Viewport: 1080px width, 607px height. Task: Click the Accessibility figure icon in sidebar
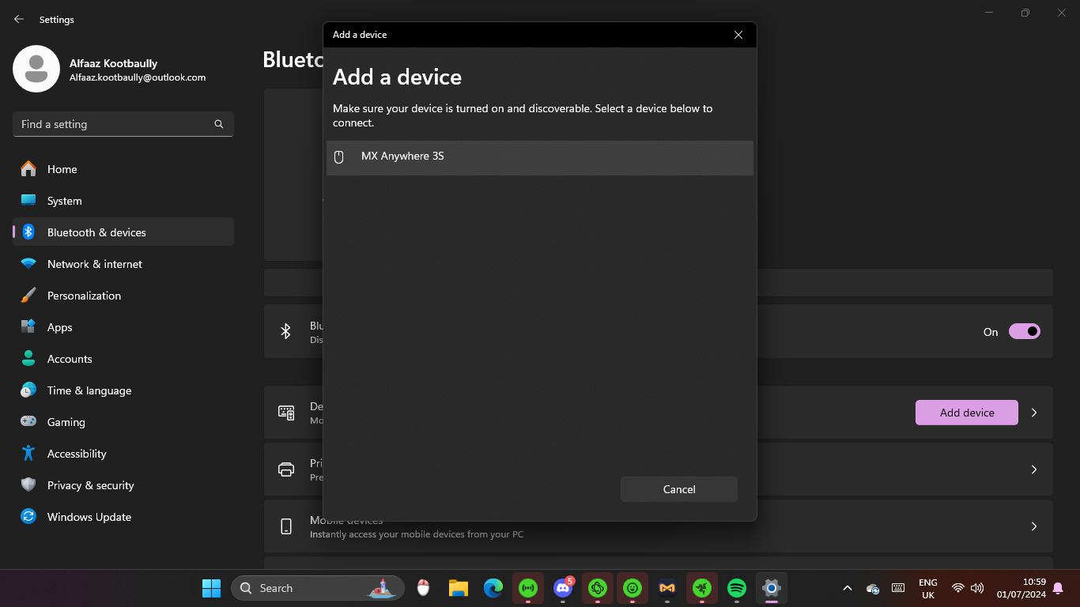28,454
